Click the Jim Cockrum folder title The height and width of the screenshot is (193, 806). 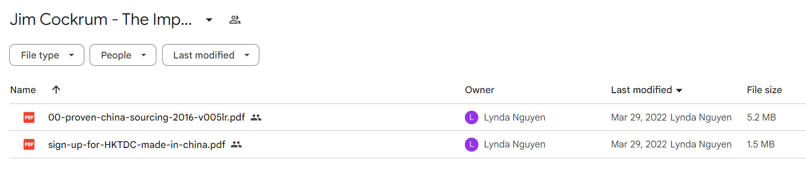[x=101, y=20]
